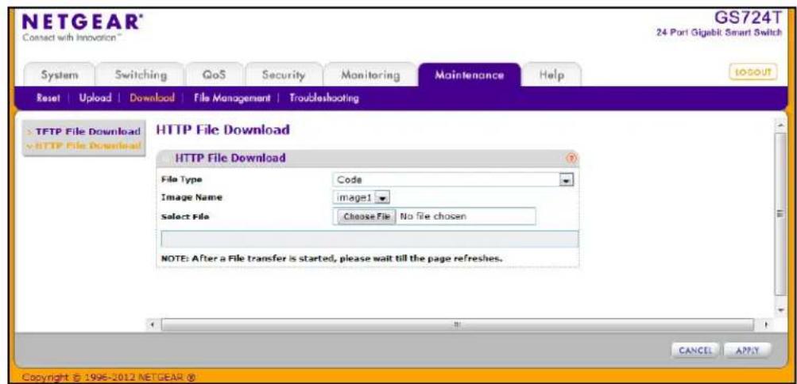The width and height of the screenshot is (797, 384).
Task: Open the Help tab
Action: coord(552,75)
